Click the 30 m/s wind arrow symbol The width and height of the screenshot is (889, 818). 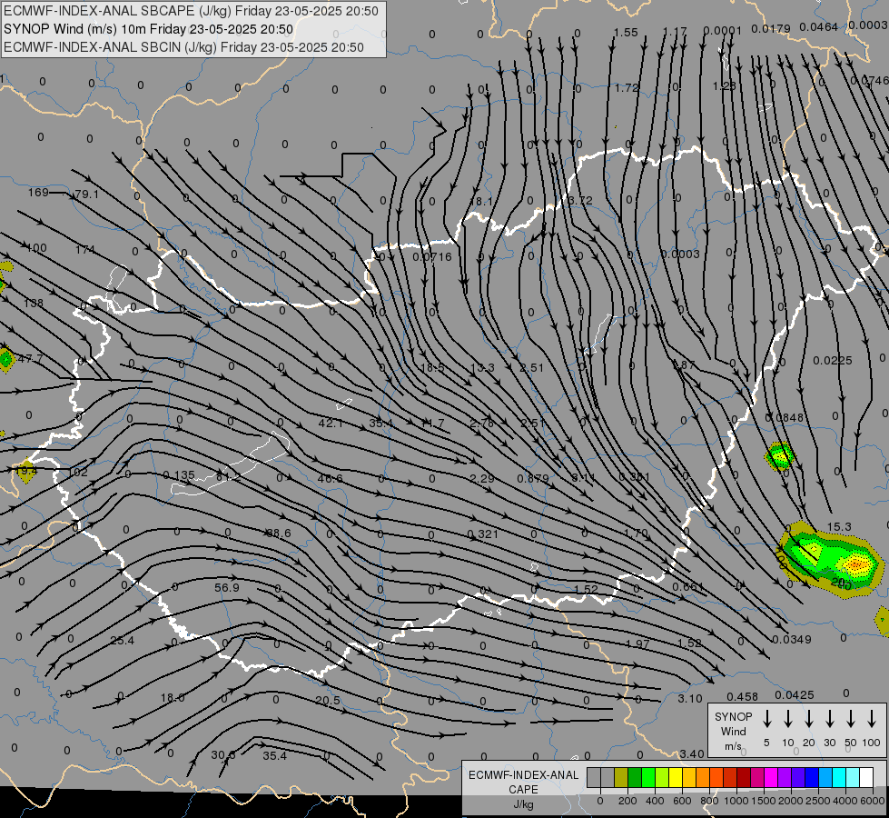(x=829, y=719)
